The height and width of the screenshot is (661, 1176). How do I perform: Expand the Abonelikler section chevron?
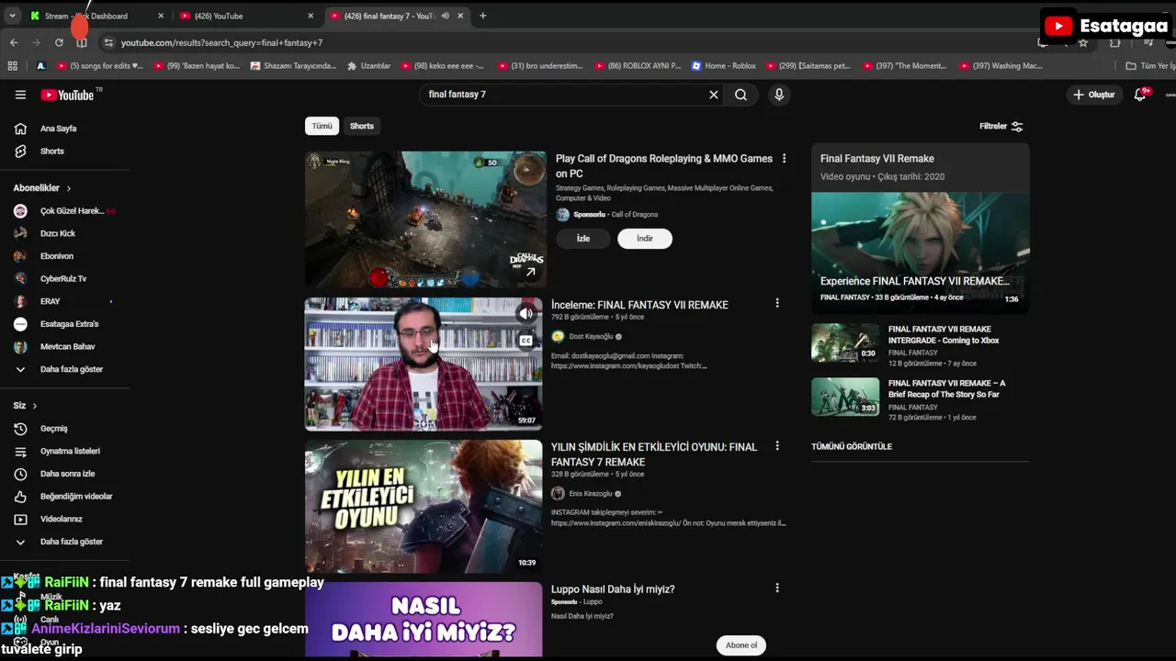tap(68, 188)
